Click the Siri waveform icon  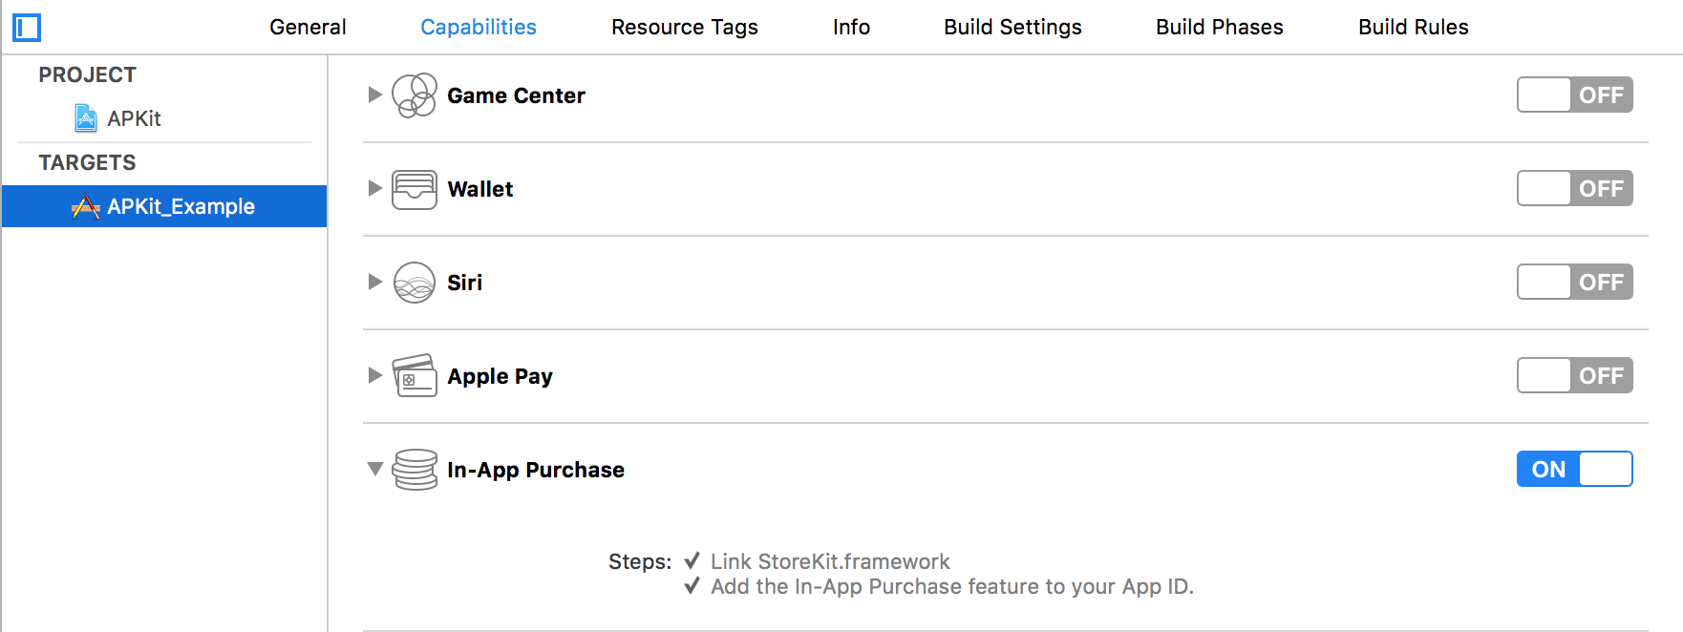point(415,283)
